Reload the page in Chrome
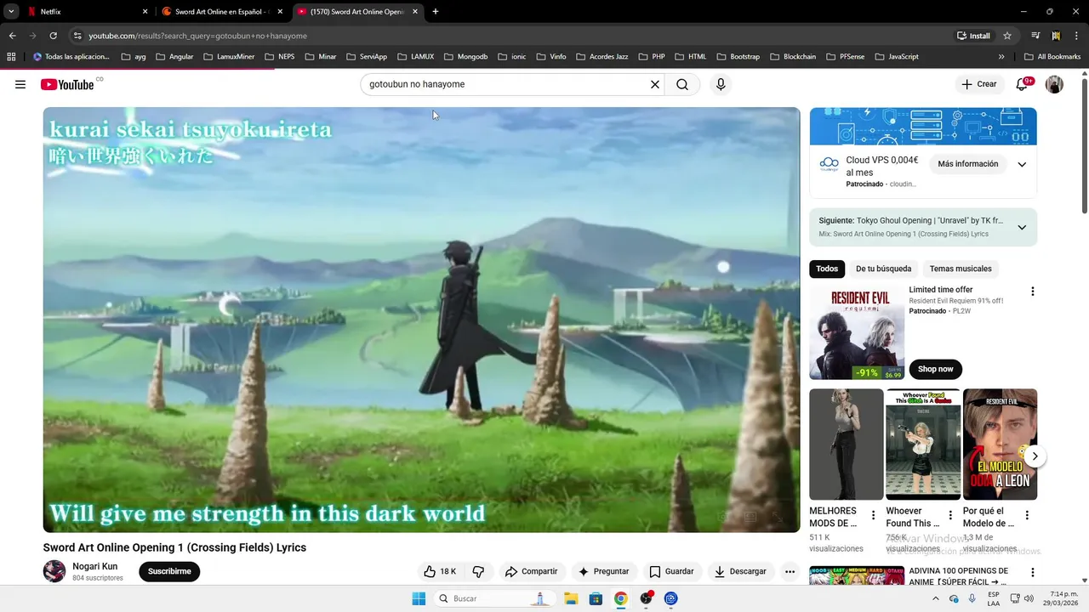 53,36
